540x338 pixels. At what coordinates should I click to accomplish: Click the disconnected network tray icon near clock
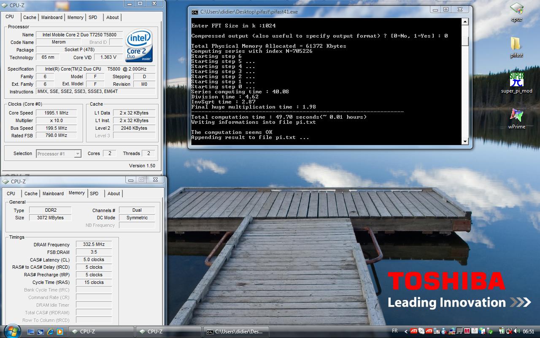click(x=509, y=331)
